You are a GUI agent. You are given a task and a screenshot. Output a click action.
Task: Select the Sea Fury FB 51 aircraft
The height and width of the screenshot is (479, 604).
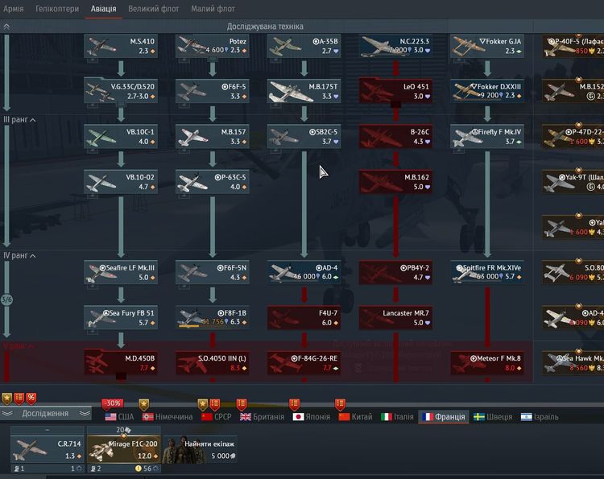point(119,317)
